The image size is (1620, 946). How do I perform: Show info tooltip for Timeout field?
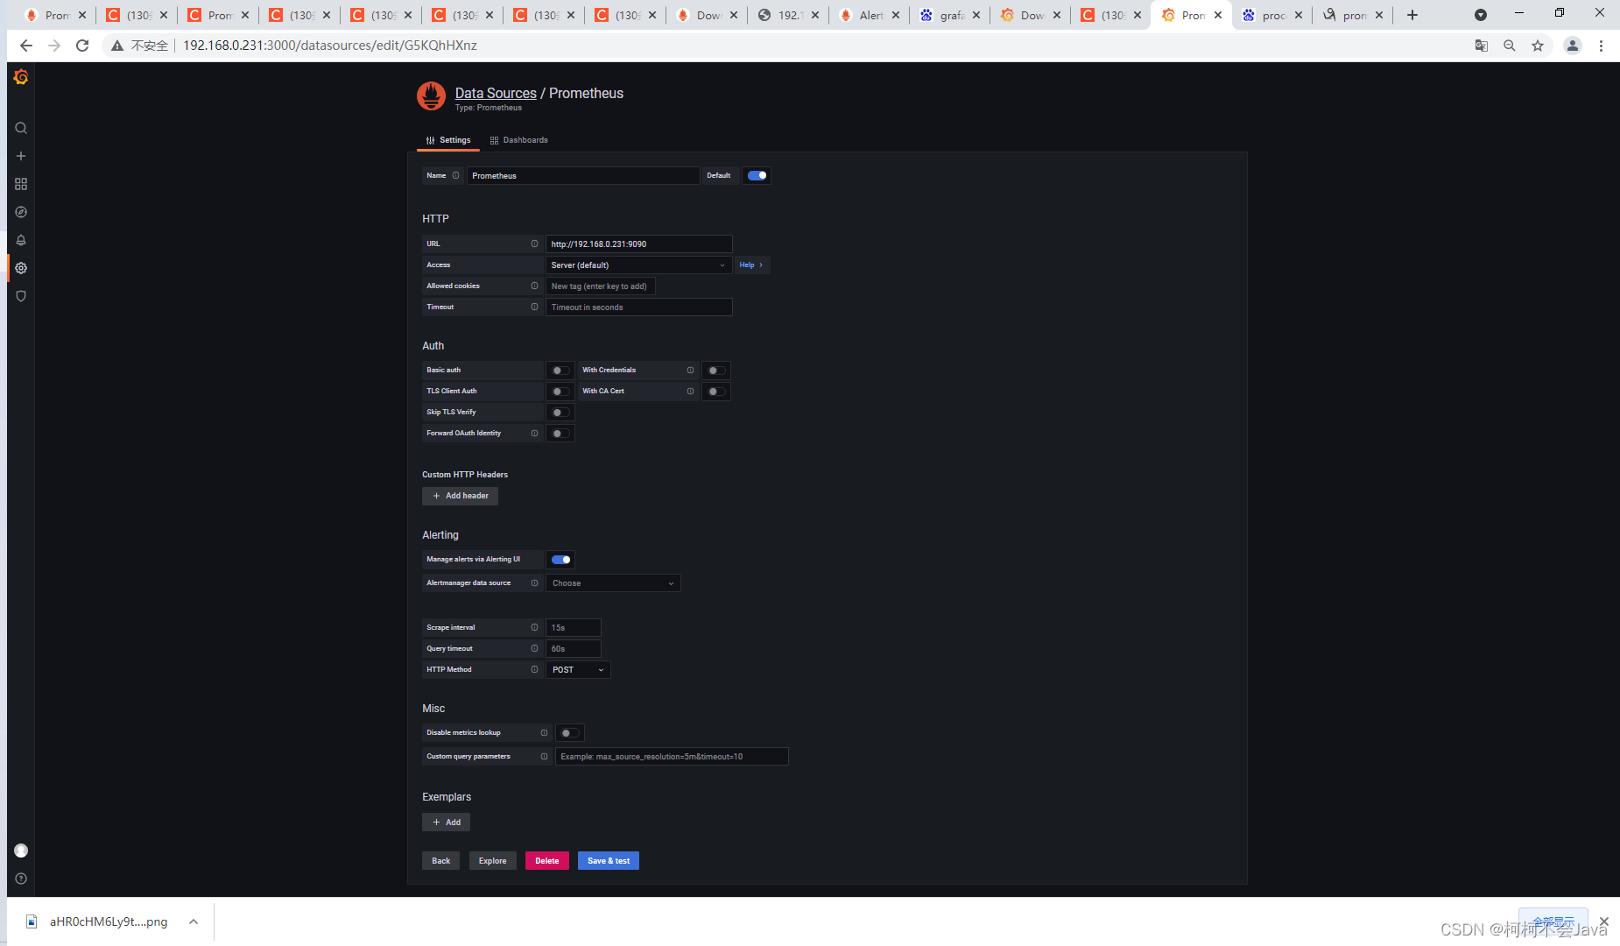point(534,307)
